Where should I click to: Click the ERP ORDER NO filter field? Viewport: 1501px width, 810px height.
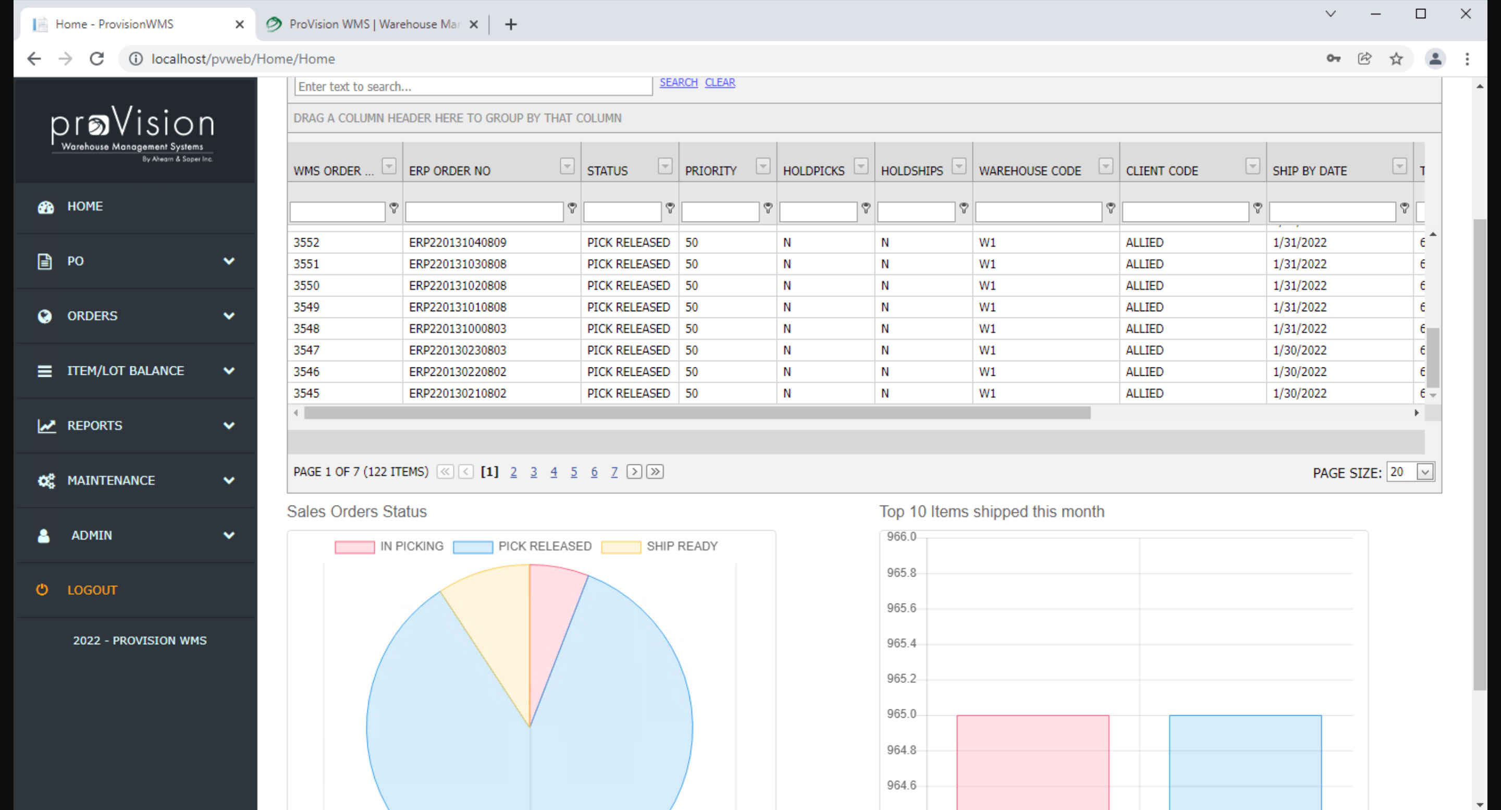484,211
